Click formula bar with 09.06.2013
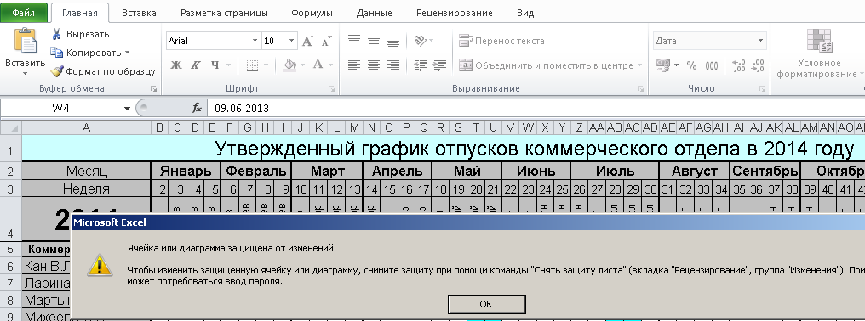 [536, 109]
